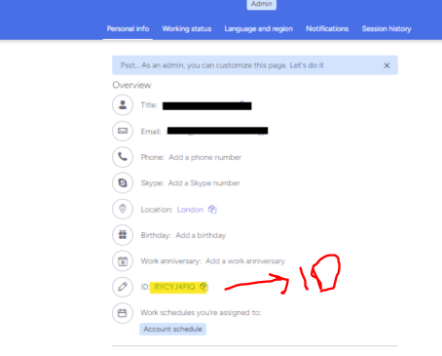Click Let's do it link
This screenshot has height=356, width=442.
(307, 65)
